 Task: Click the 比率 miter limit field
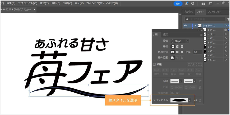(x=197, y=52)
